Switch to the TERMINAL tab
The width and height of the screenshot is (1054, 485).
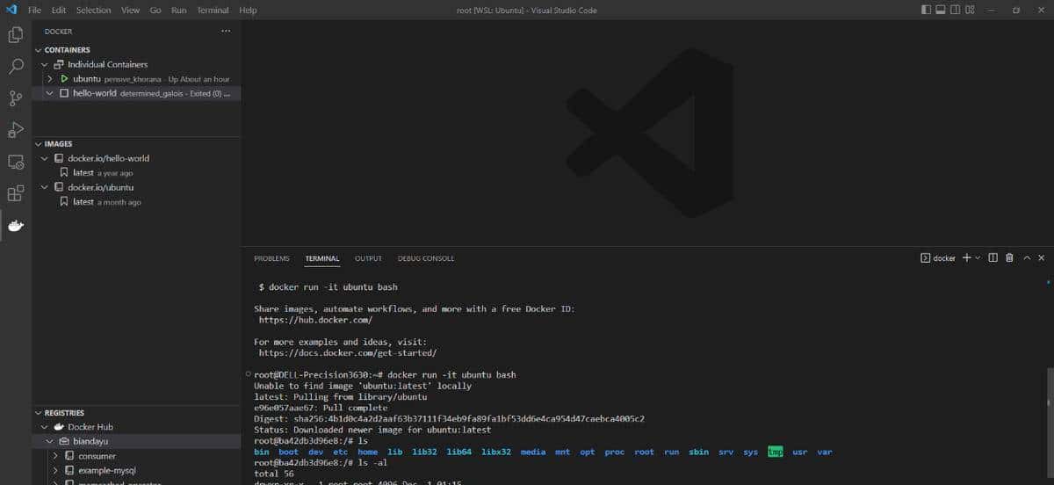(x=322, y=258)
